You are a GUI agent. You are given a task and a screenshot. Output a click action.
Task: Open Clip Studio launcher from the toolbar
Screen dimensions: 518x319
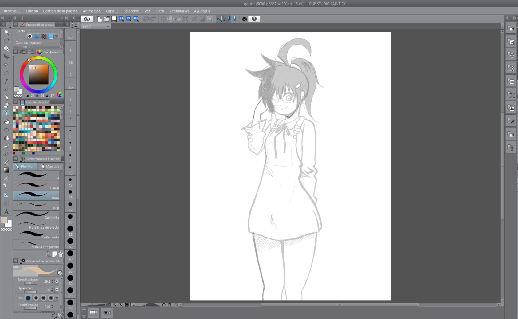click(87, 19)
